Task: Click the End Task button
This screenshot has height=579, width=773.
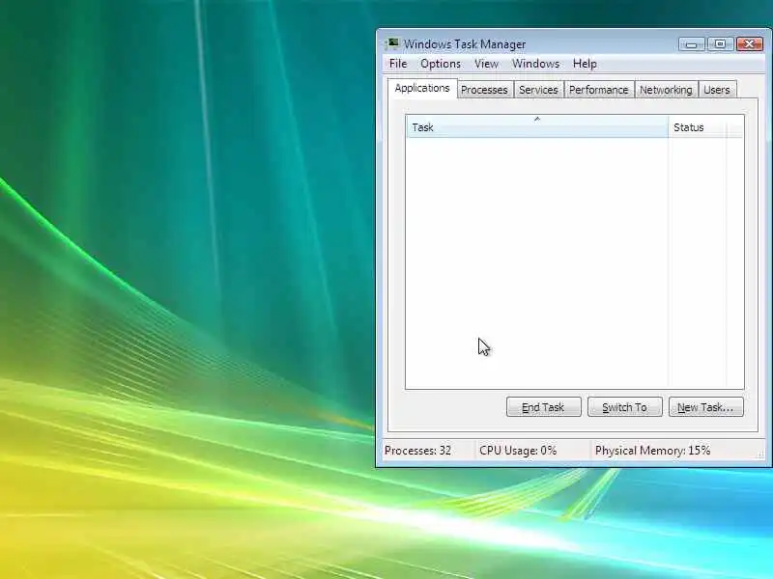Action: click(543, 407)
